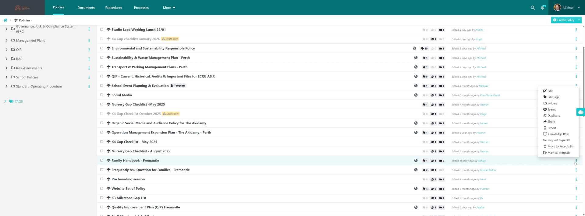This screenshot has width=585, height=216.
Task: Expand the RAP folder chevron
Action: tap(6, 58)
